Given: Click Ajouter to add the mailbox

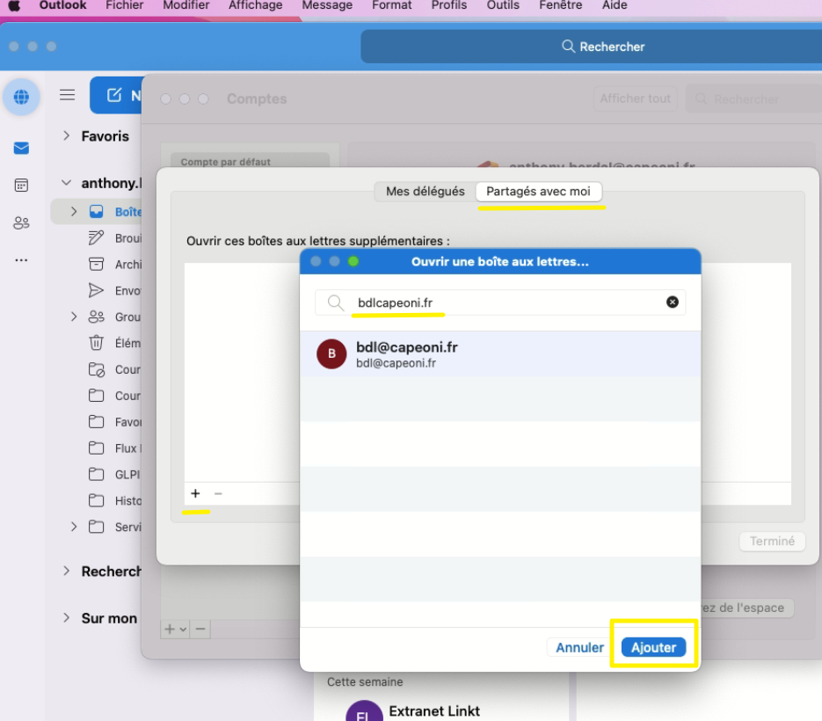Looking at the screenshot, I should pos(653,648).
